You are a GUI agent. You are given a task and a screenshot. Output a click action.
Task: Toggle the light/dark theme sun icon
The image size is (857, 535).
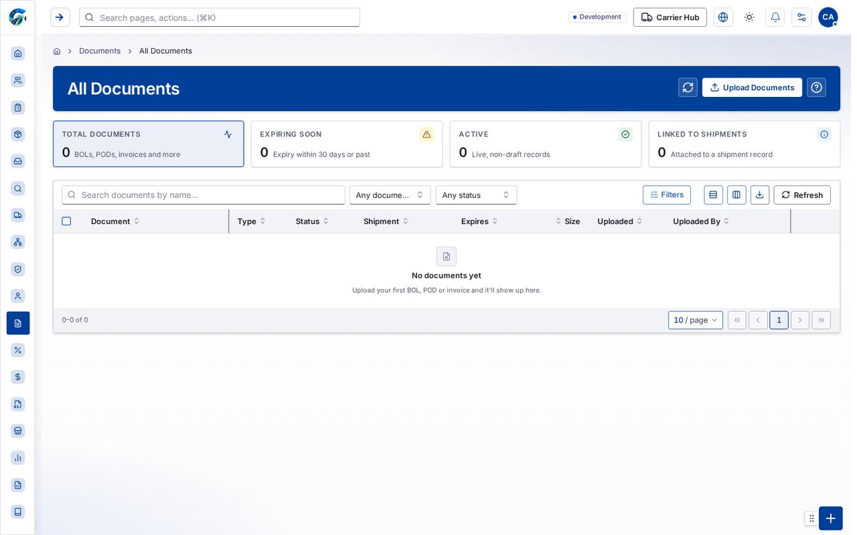[749, 17]
